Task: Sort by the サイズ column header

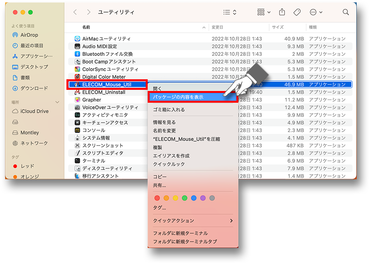Action: 278,27
